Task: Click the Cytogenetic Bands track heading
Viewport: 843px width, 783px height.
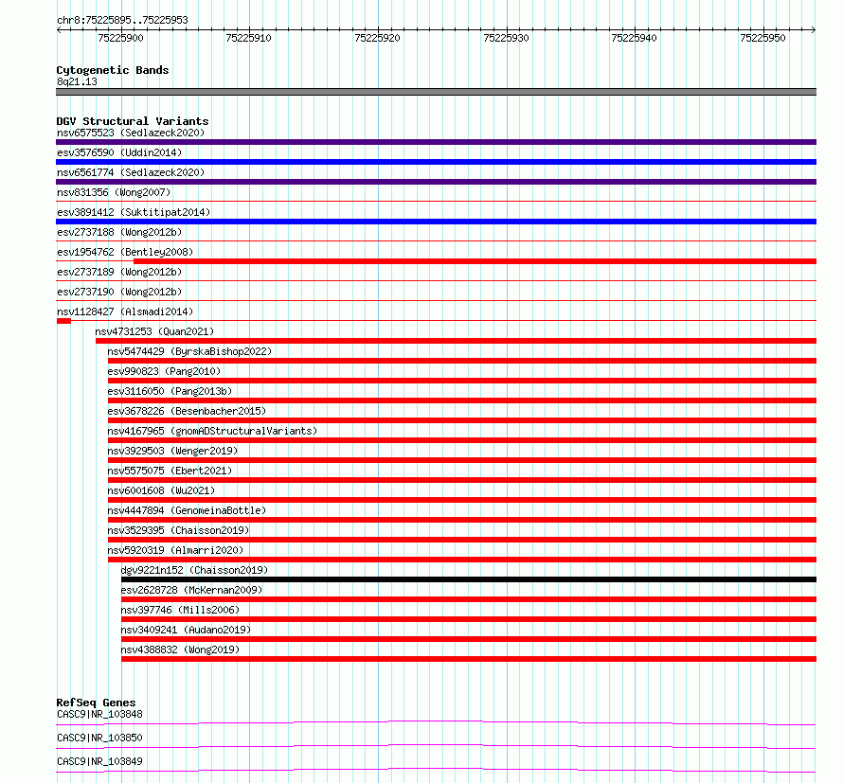Action: point(113,70)
